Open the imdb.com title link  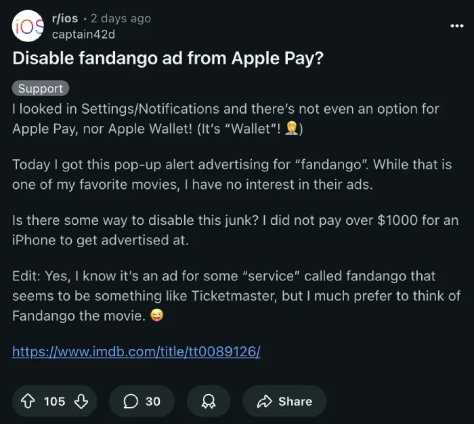(x=136, y=352)
